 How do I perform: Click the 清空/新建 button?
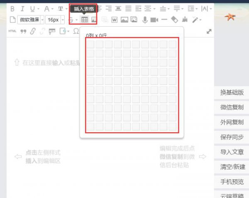(232, 167)
